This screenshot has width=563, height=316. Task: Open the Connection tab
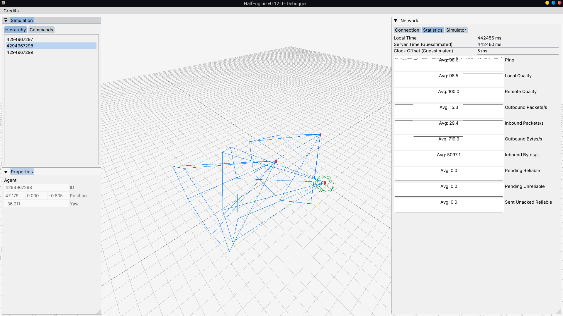pos(407,30)
